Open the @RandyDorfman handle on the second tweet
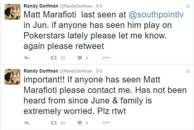Viewport: 194px width, 130px height. click(x=76, y=71)
